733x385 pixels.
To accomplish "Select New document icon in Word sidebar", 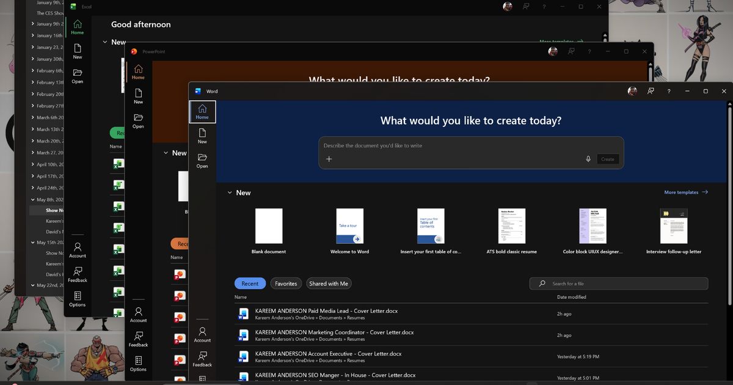I will click(x=202, y=136).
